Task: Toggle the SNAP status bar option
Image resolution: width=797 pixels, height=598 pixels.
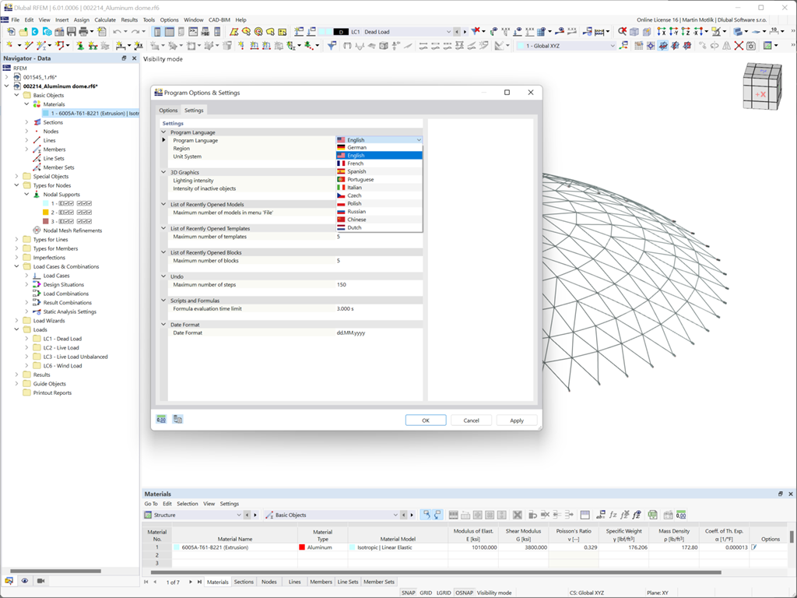Action: 408,593
